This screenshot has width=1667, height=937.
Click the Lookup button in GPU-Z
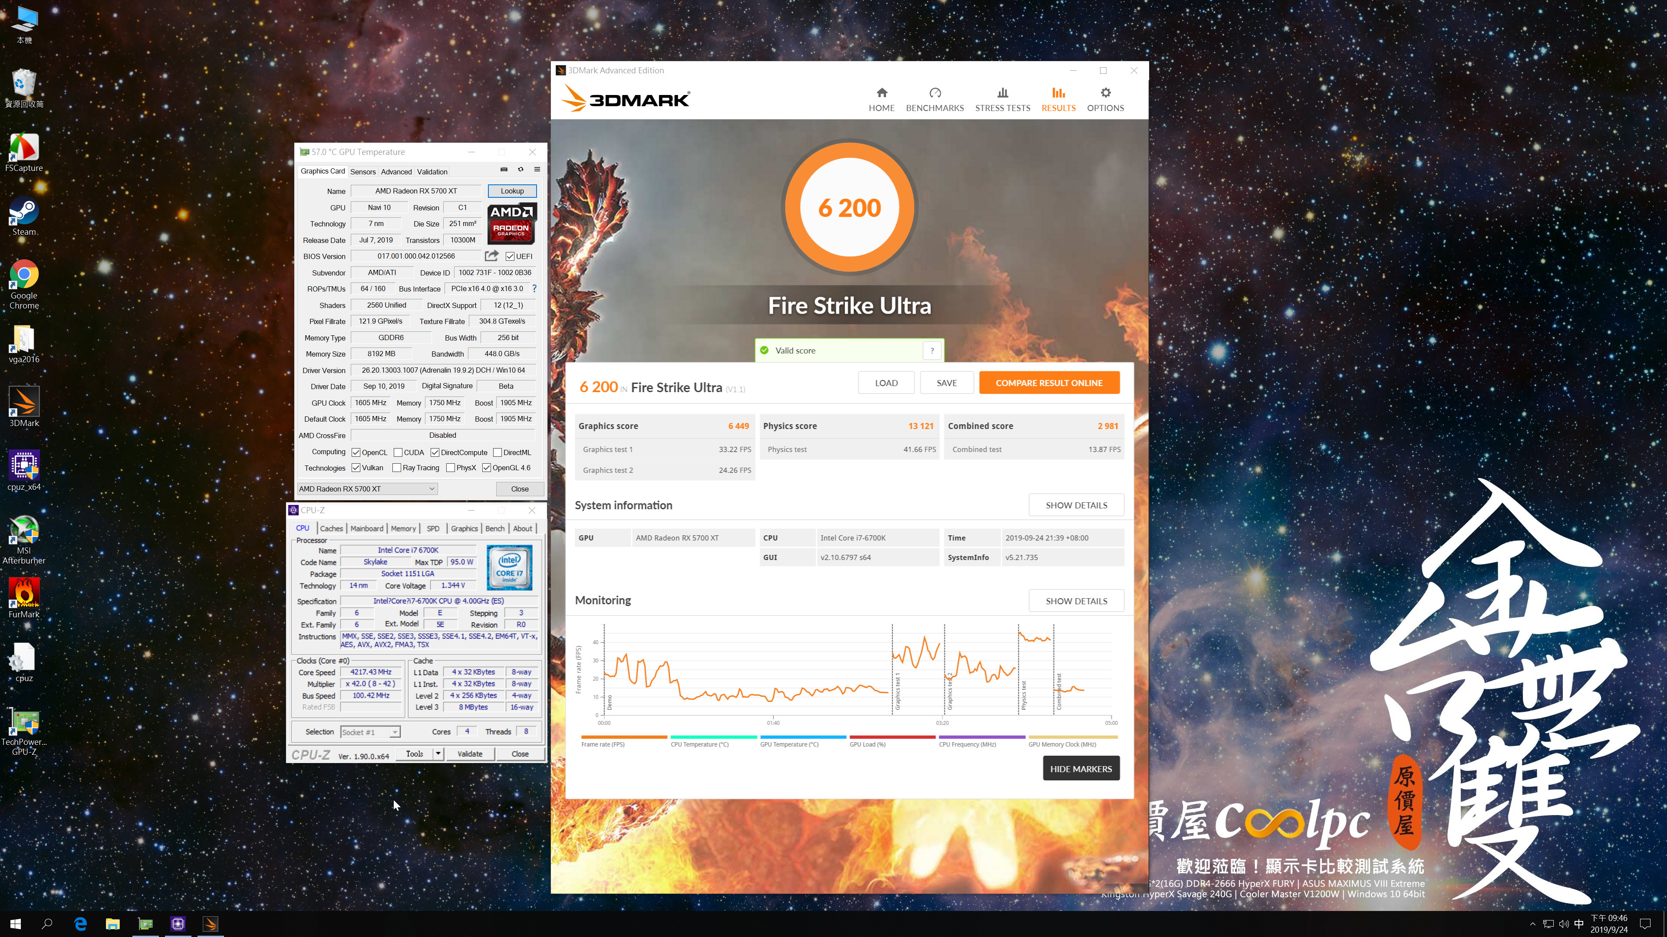[512, 191]
